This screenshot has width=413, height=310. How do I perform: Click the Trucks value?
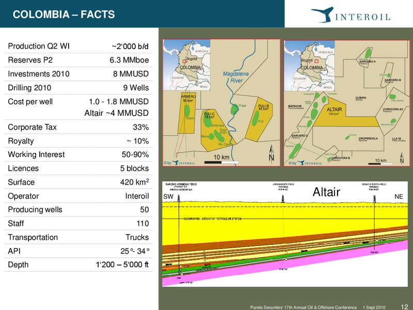[x=137, y=237]
